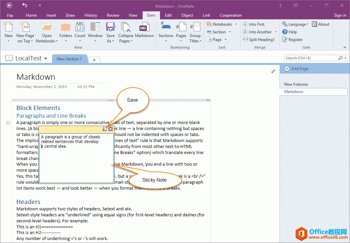This screenshot has width=350, height=243.
Task: Expand the Sort Notebooks dropdown
Action: click(x=236, y=24)
